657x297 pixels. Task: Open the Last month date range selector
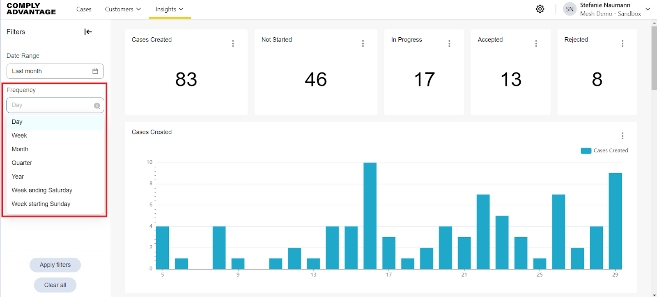55,71
